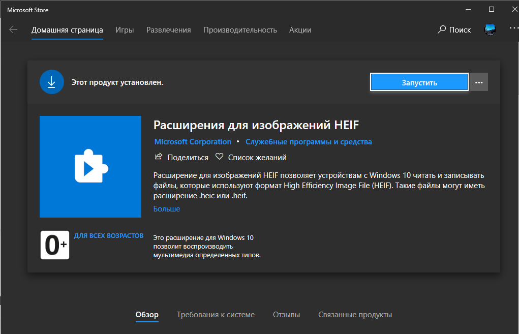Click the Поиск search label
519x334 pixels.
[460, 30]
